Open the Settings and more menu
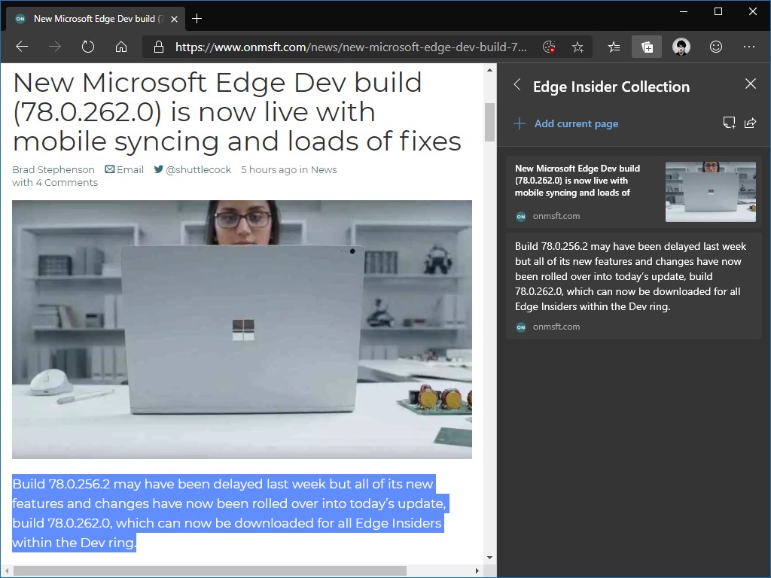Screen dimensions: 771x578 [749, 47]
